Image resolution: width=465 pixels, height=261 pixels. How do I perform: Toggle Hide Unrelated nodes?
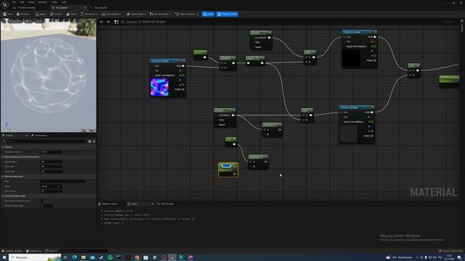pyautogui.click(x=185, y=14)
